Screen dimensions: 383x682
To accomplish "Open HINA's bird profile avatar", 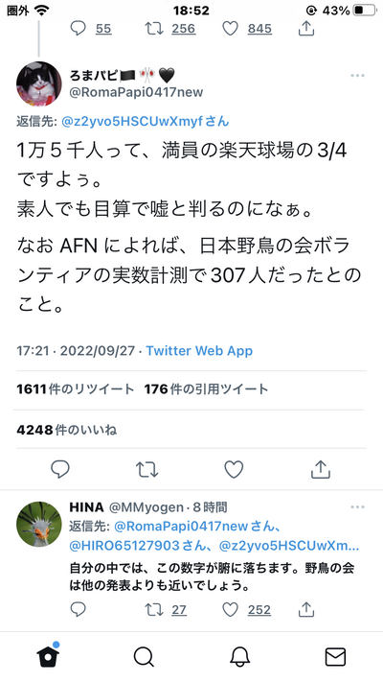I will pos(39,524).
